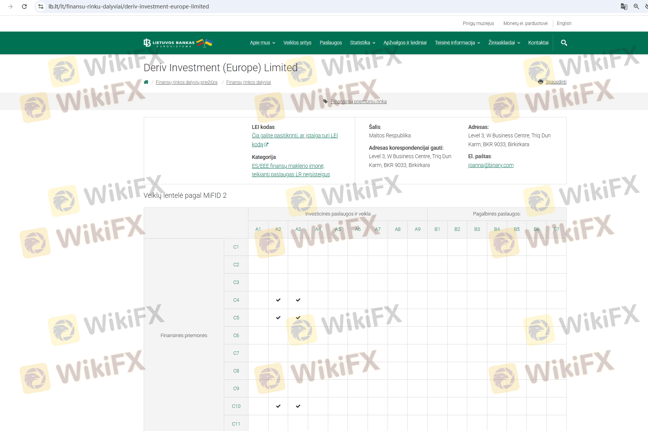Image resolution: width=648 pixels, height=431 pixels.
Task: Open the Paslaugos menu item
Action: point(331,43)
